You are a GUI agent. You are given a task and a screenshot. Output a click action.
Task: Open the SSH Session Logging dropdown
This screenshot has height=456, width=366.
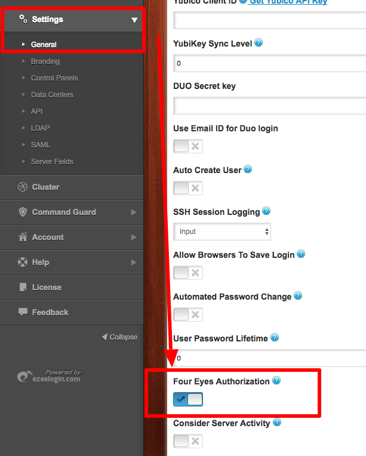[x=222, y=232]
